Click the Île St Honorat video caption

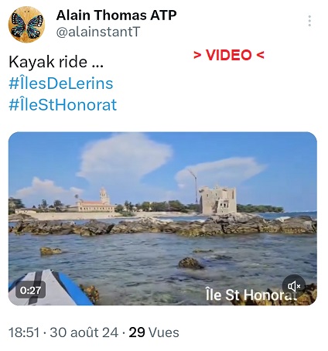(251, 295)
